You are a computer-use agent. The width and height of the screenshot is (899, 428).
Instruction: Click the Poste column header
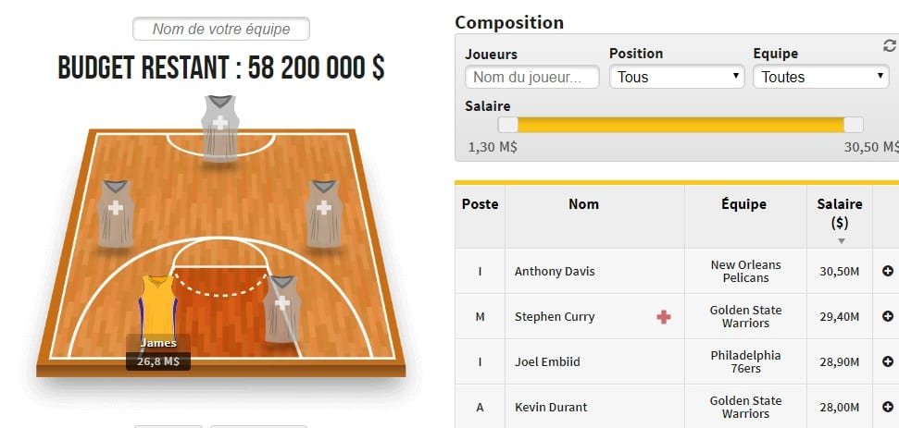(480, 204)
